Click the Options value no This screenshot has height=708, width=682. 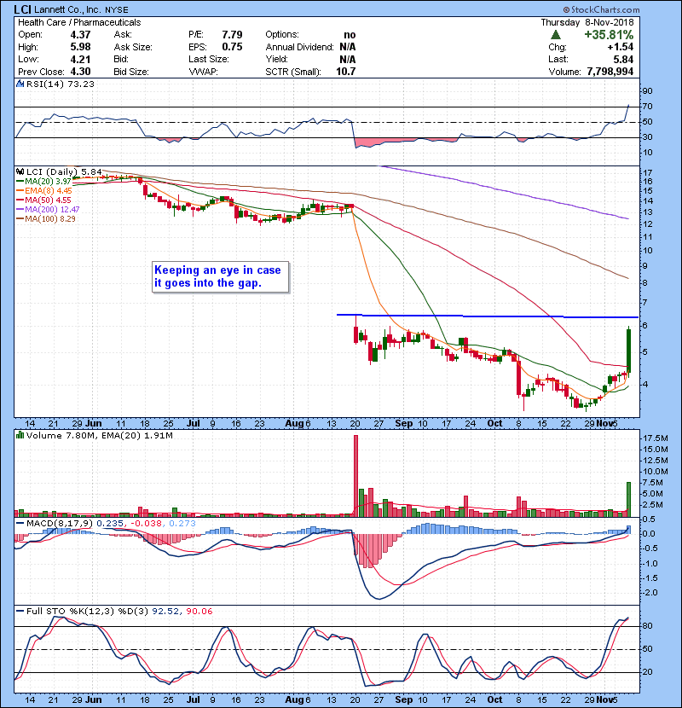coord(350,35)
